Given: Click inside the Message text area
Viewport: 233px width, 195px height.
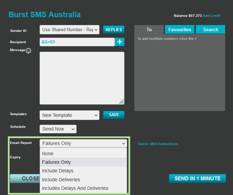Looking at the screenshot, I should [82, 78].
